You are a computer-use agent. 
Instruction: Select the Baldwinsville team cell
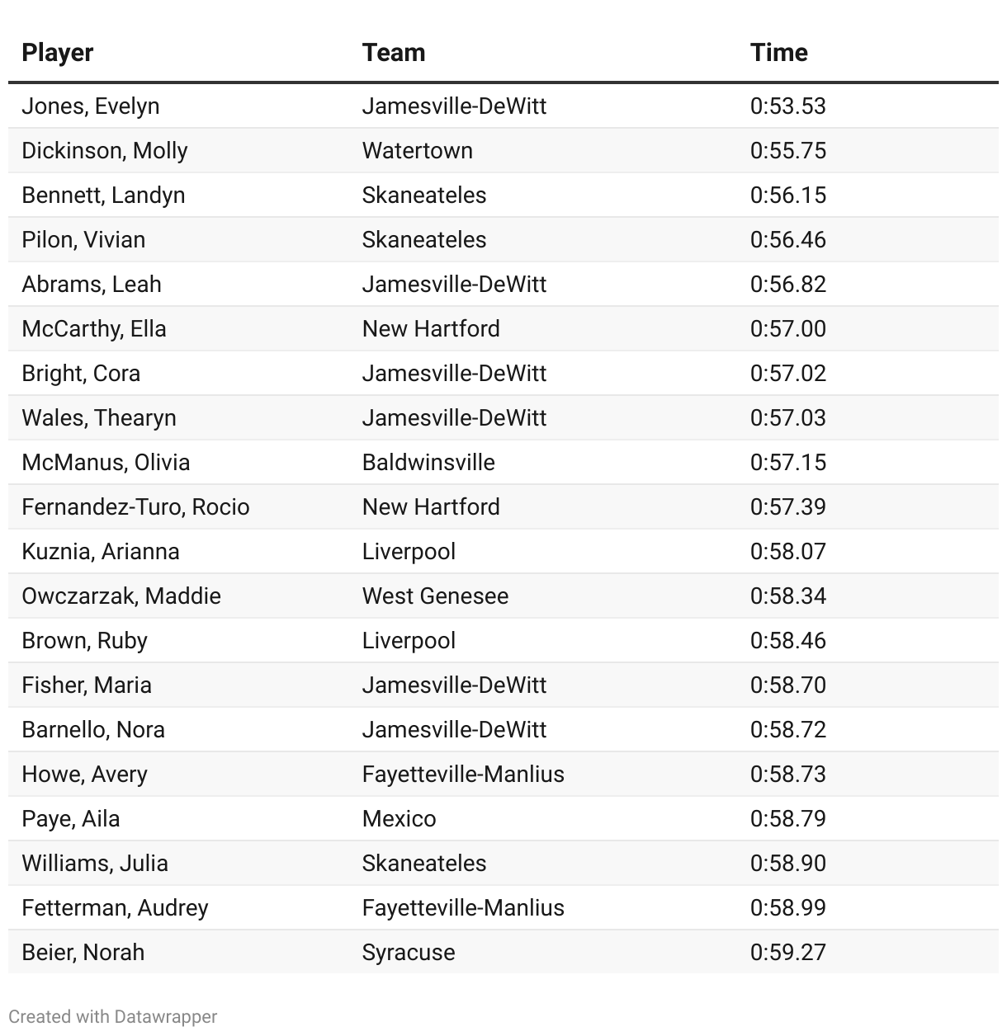coord(428,463)
